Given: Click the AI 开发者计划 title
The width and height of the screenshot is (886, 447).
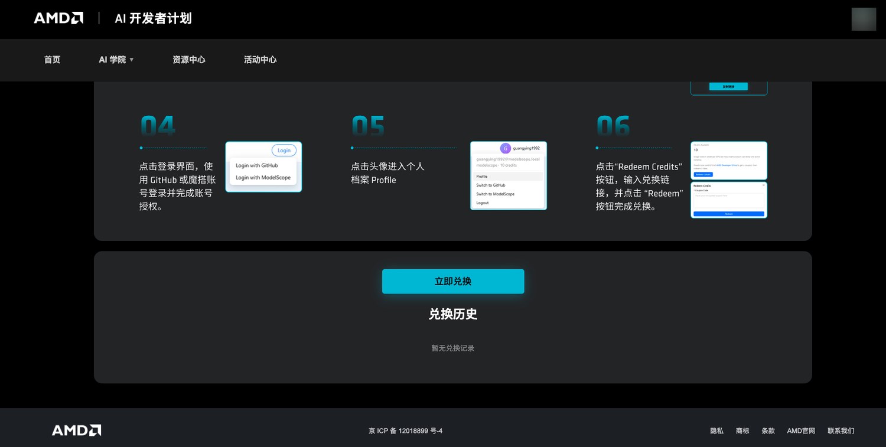Looking at the screenshot, I should (x=153, y=18).
